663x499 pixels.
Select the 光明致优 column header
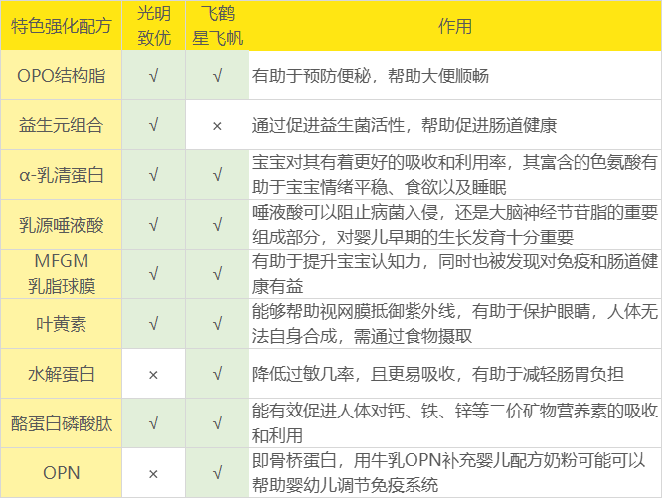(x=153, y=27)
